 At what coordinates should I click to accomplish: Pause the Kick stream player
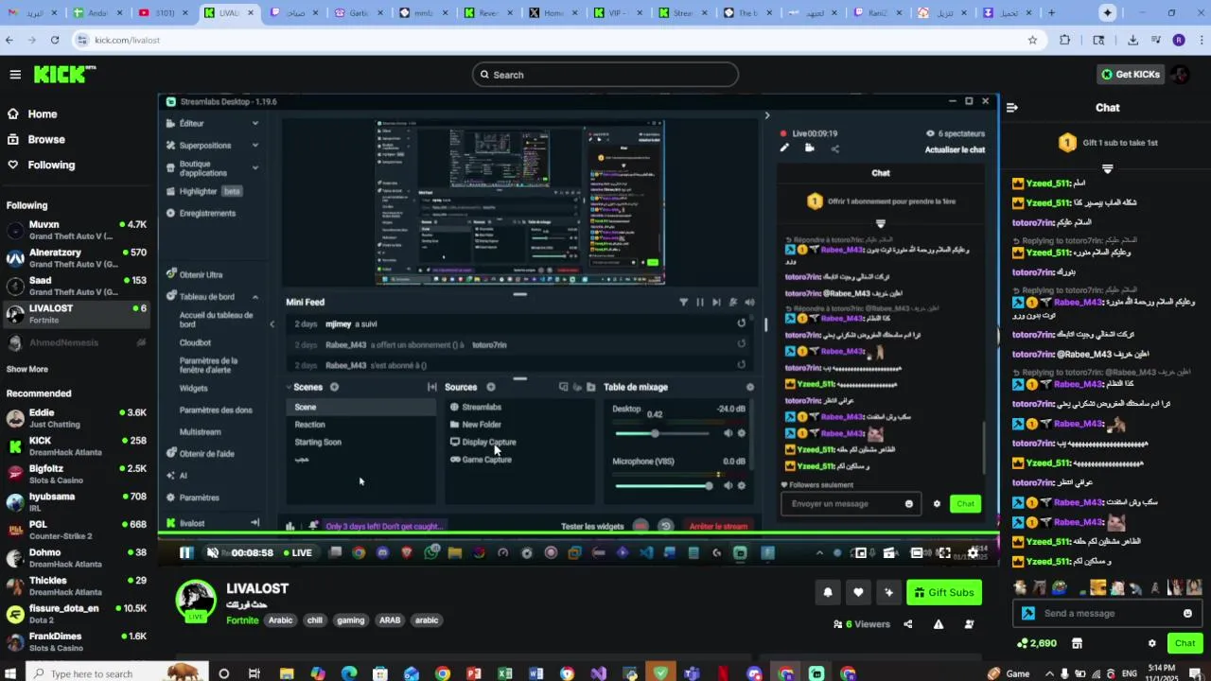pos(186,552)
